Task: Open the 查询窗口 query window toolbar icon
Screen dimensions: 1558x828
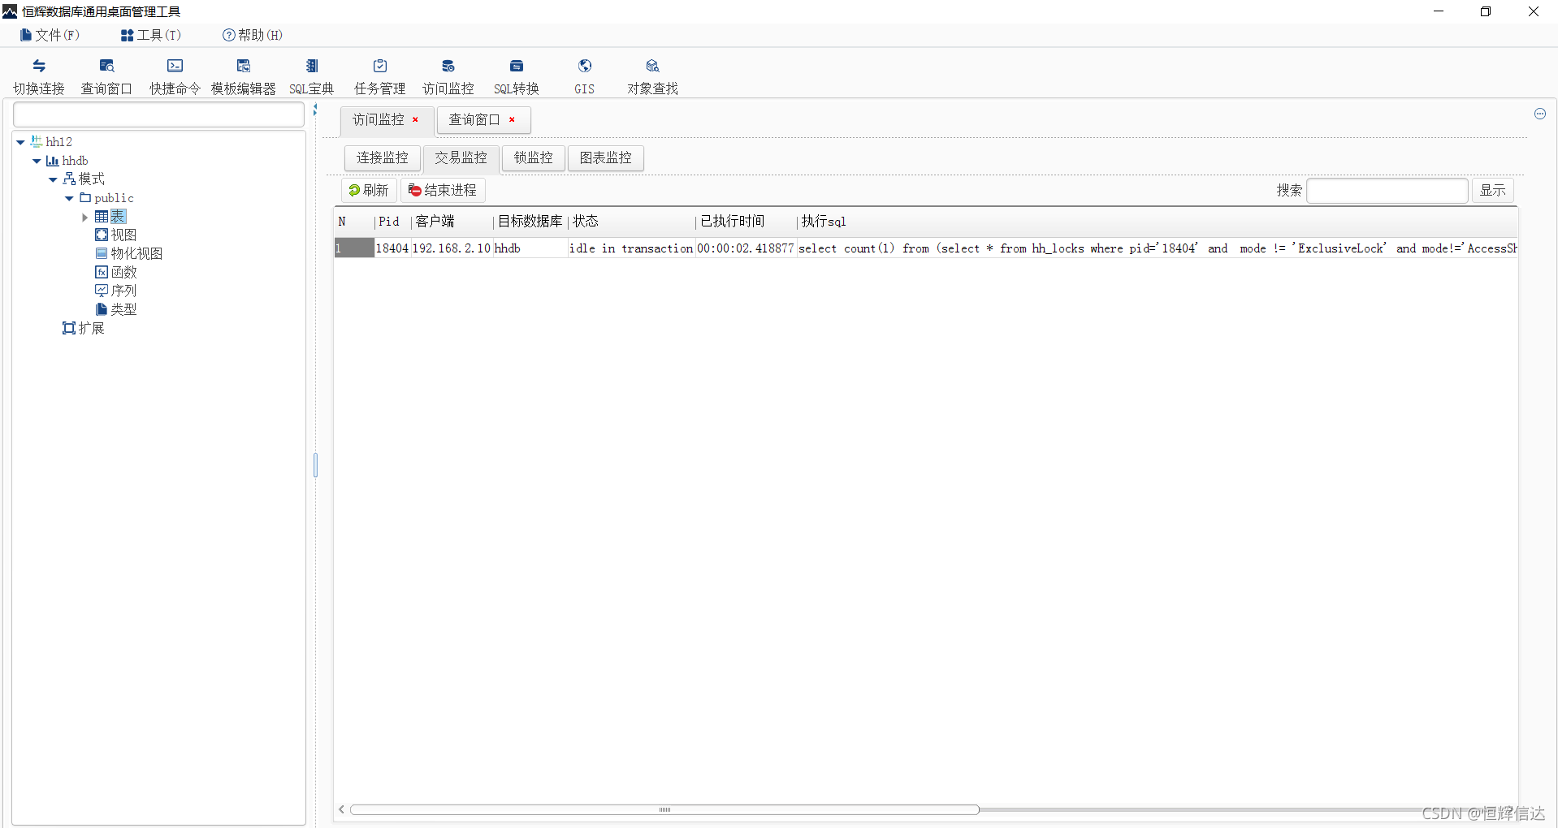Action: 107,66
